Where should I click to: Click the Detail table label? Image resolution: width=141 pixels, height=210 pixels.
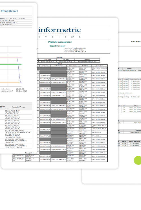[60, 64]
